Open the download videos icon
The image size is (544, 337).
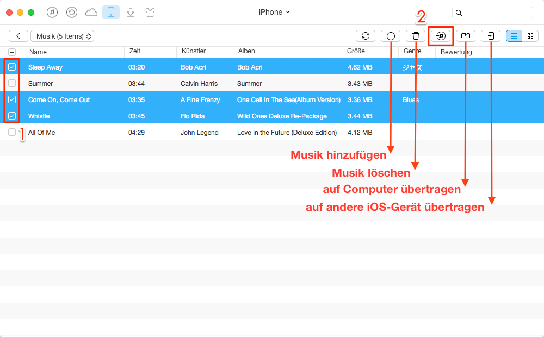pyautogui.click(x=131, y=13)
